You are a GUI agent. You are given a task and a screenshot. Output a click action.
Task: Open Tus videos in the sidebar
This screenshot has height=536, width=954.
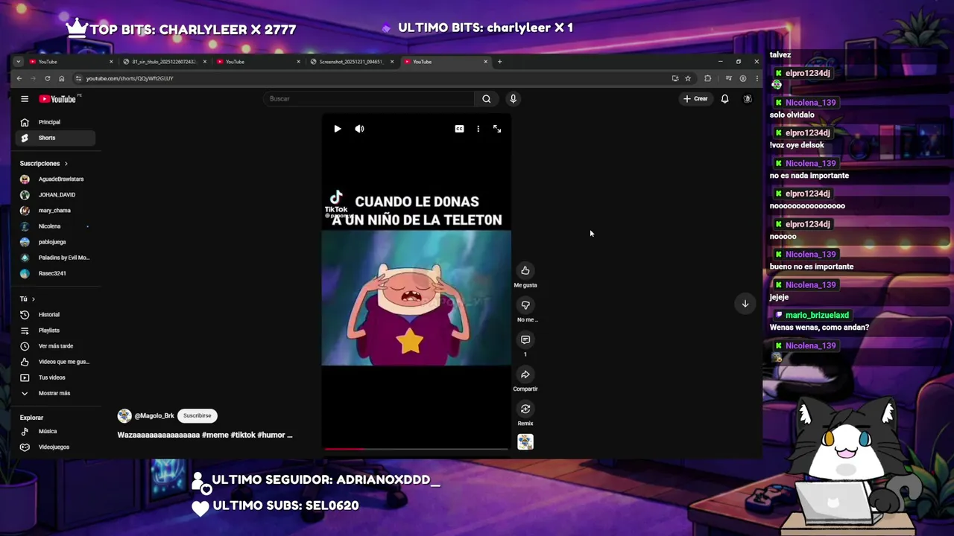click(x=55, y=377)
